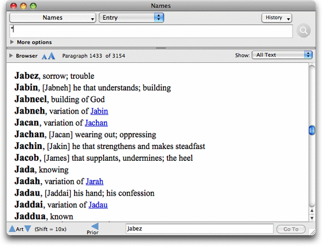
Task: Open the Jarah link in Jadah entry
Action: pos(94,181)
